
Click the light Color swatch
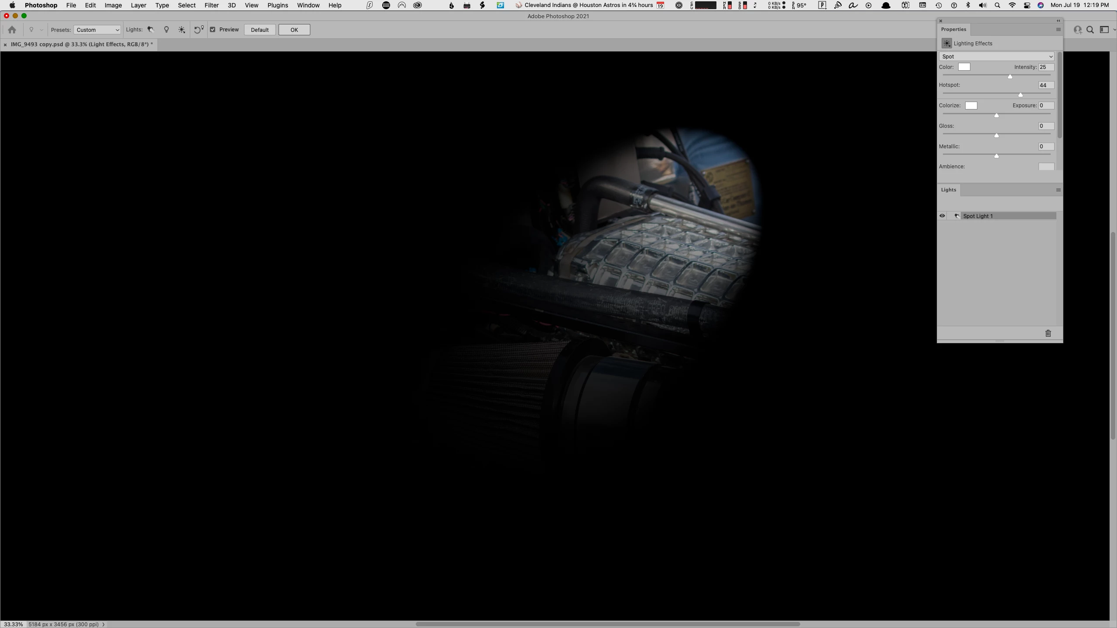coord(964,67)
